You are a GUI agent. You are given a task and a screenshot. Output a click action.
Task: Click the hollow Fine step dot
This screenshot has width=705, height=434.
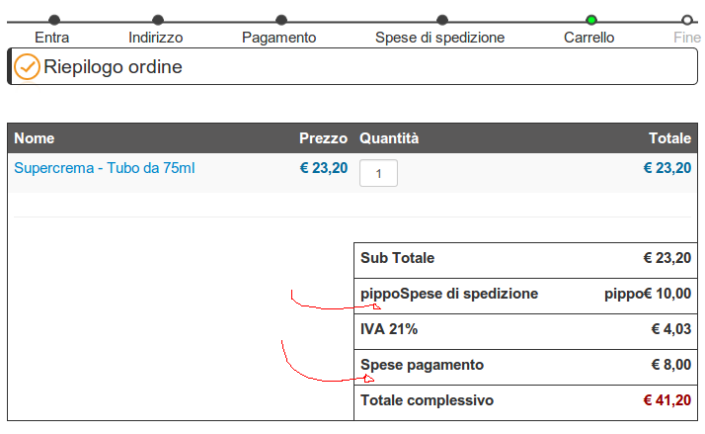pyautogui.click(x=687, y=20)
